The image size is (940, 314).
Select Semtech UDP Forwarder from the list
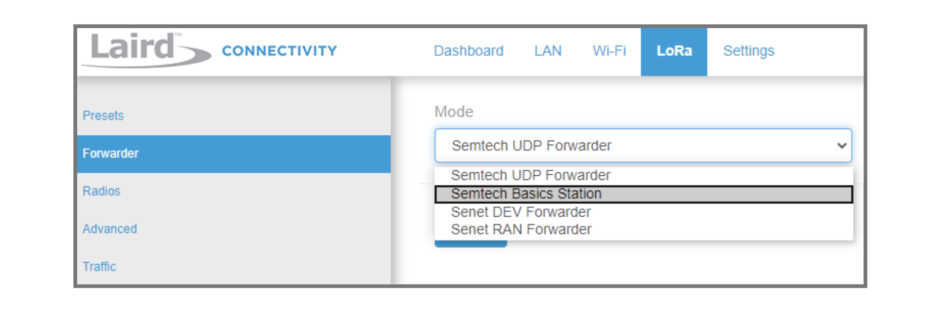point(530,175)
